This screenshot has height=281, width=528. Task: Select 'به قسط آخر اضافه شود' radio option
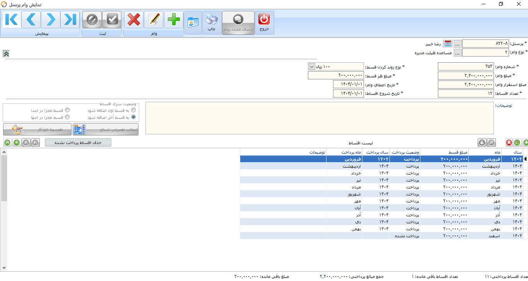(133, 117)
